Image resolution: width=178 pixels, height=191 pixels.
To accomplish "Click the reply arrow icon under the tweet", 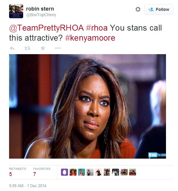I will click(12, 48).
